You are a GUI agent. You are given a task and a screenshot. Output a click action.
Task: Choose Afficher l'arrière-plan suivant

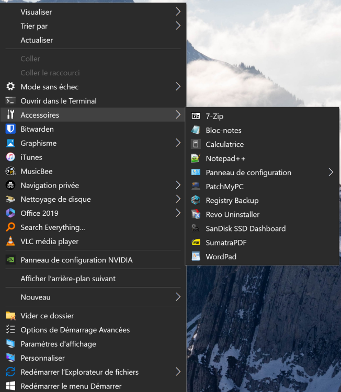pos(93,279)
